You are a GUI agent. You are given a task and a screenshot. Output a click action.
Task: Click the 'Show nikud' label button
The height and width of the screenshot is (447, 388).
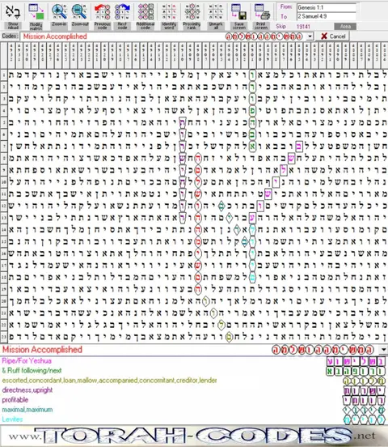coord(13,26)
